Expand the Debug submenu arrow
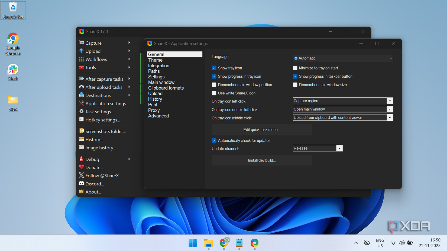This screenshot has height=251, width=447. click(x=129, y=159)
